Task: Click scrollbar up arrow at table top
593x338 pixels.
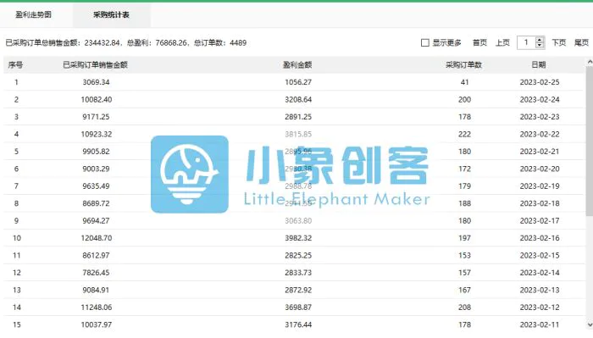Action: pos(590,62)
